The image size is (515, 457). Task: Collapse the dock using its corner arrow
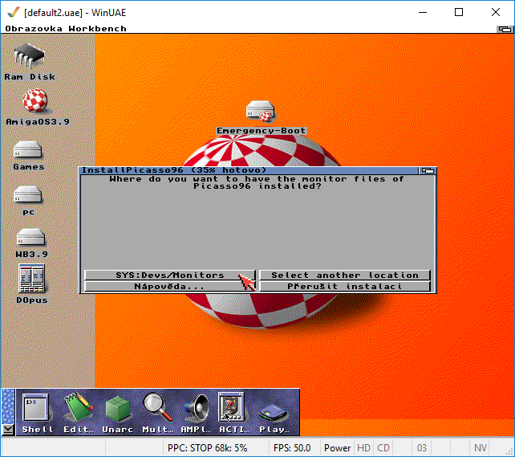[x=7, y=430]
